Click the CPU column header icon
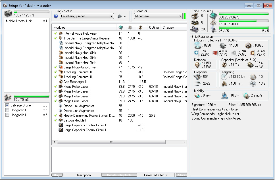 121,28
